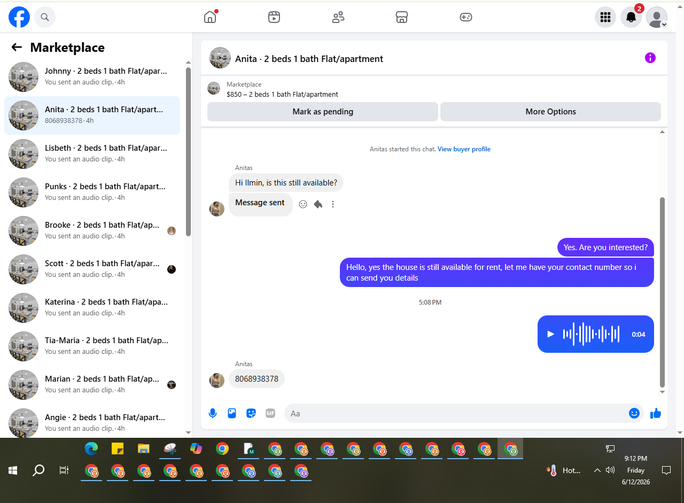
Task: Open three-dot menu beside "Message sent"
Action: coord(333,204)
